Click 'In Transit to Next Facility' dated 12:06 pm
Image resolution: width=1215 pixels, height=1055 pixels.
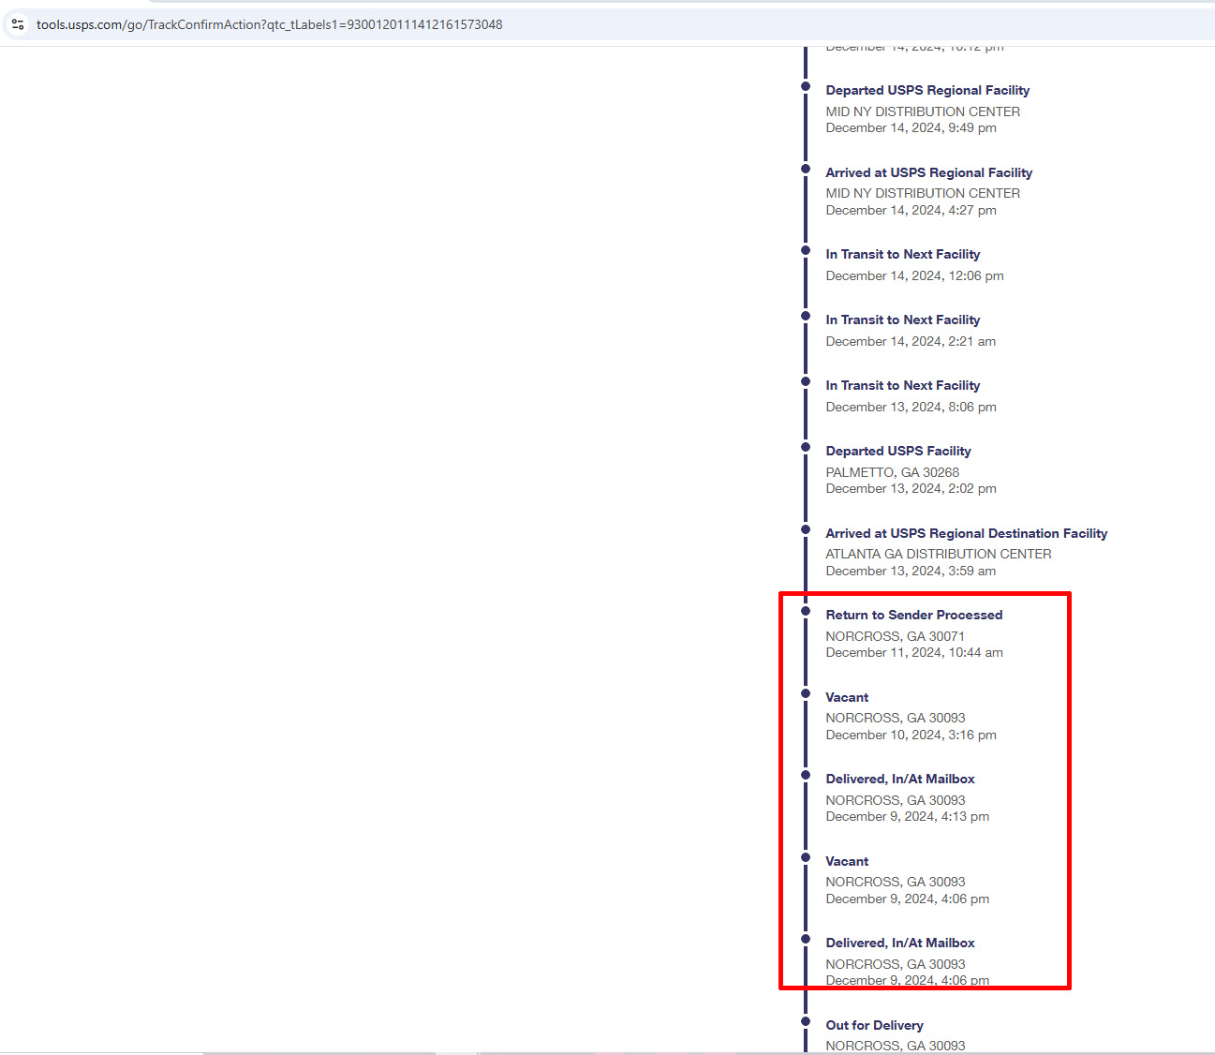click(903, 254)
